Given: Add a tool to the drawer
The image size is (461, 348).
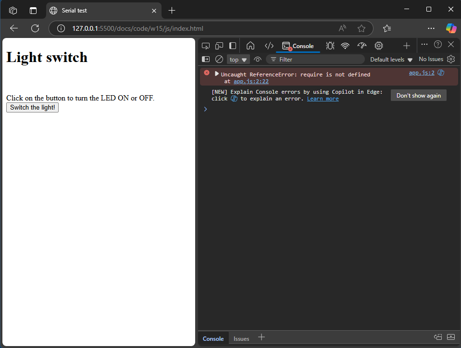Looking at the screenshot, I should pyautogui.click(x=262, y=337).
